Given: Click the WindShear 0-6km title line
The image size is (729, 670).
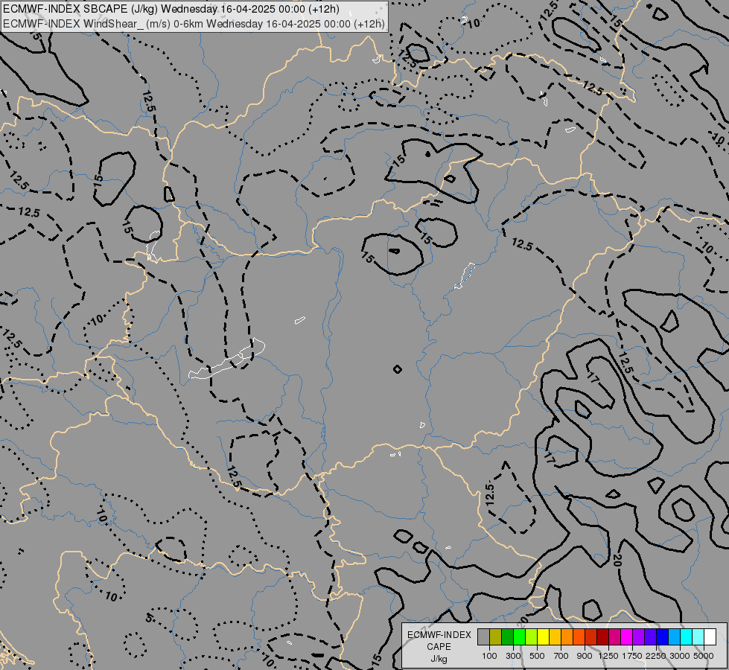Looking at the screenshot, I should 194,23.
